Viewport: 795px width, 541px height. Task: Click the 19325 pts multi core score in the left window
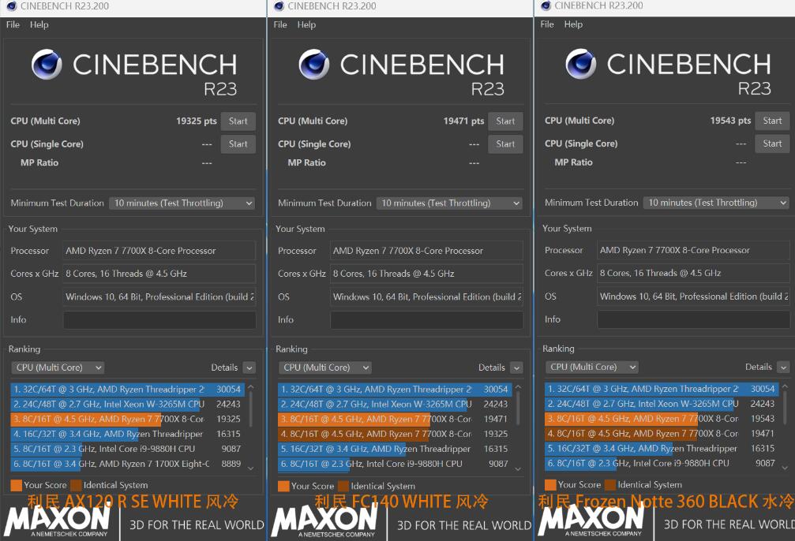tap(197, 121)
